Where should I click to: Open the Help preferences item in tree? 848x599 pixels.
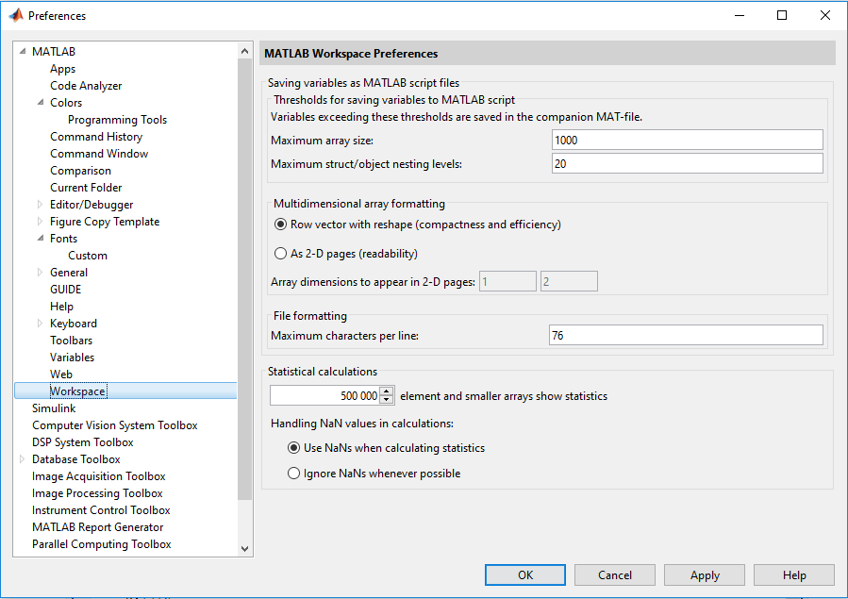61,306
